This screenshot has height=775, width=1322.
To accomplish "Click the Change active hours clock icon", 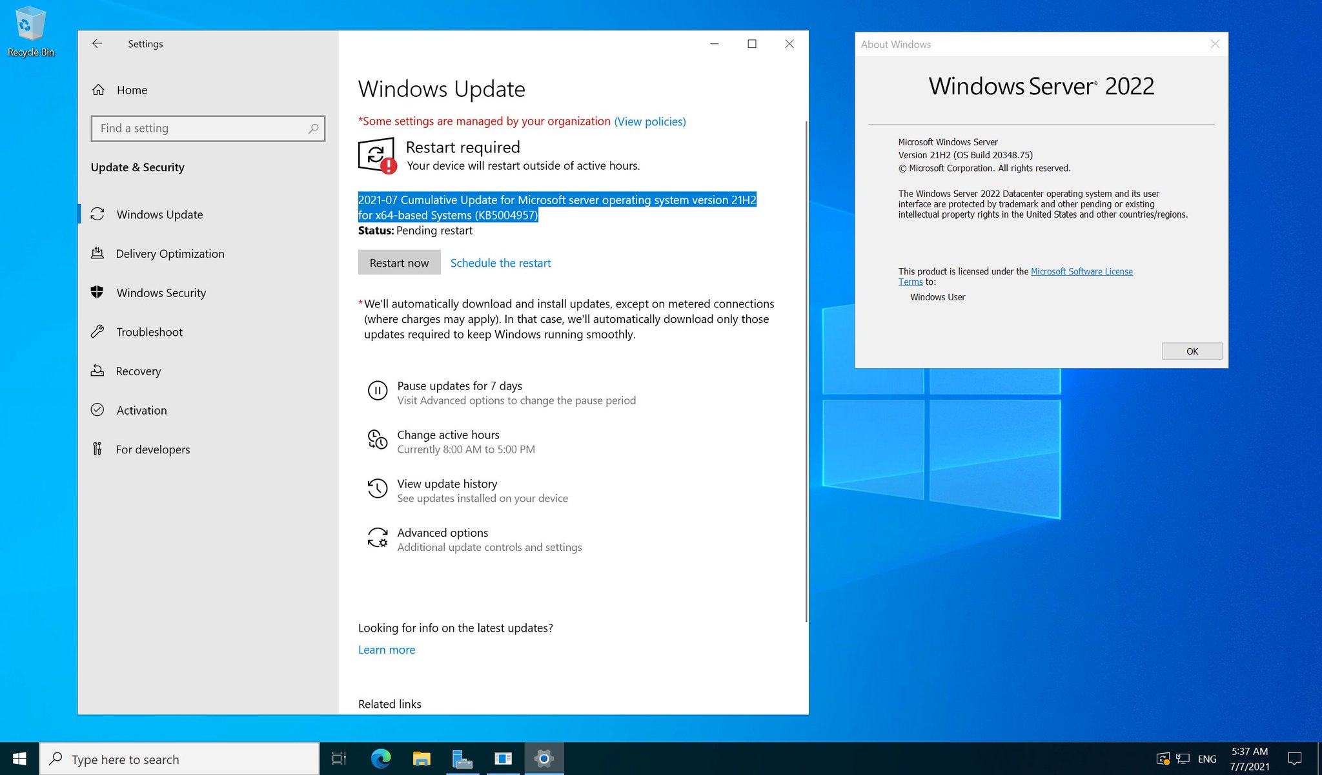I will point(378,439).
